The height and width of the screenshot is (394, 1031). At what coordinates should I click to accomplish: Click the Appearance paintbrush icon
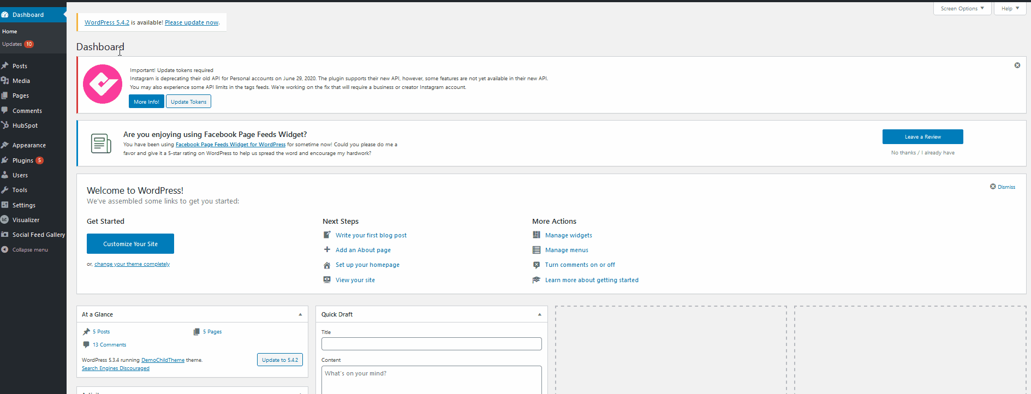click(5, 145)
